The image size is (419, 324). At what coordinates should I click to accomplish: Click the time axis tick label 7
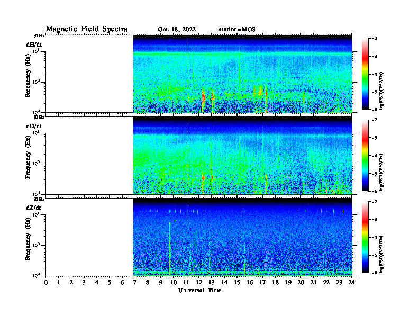pos(135,282)
